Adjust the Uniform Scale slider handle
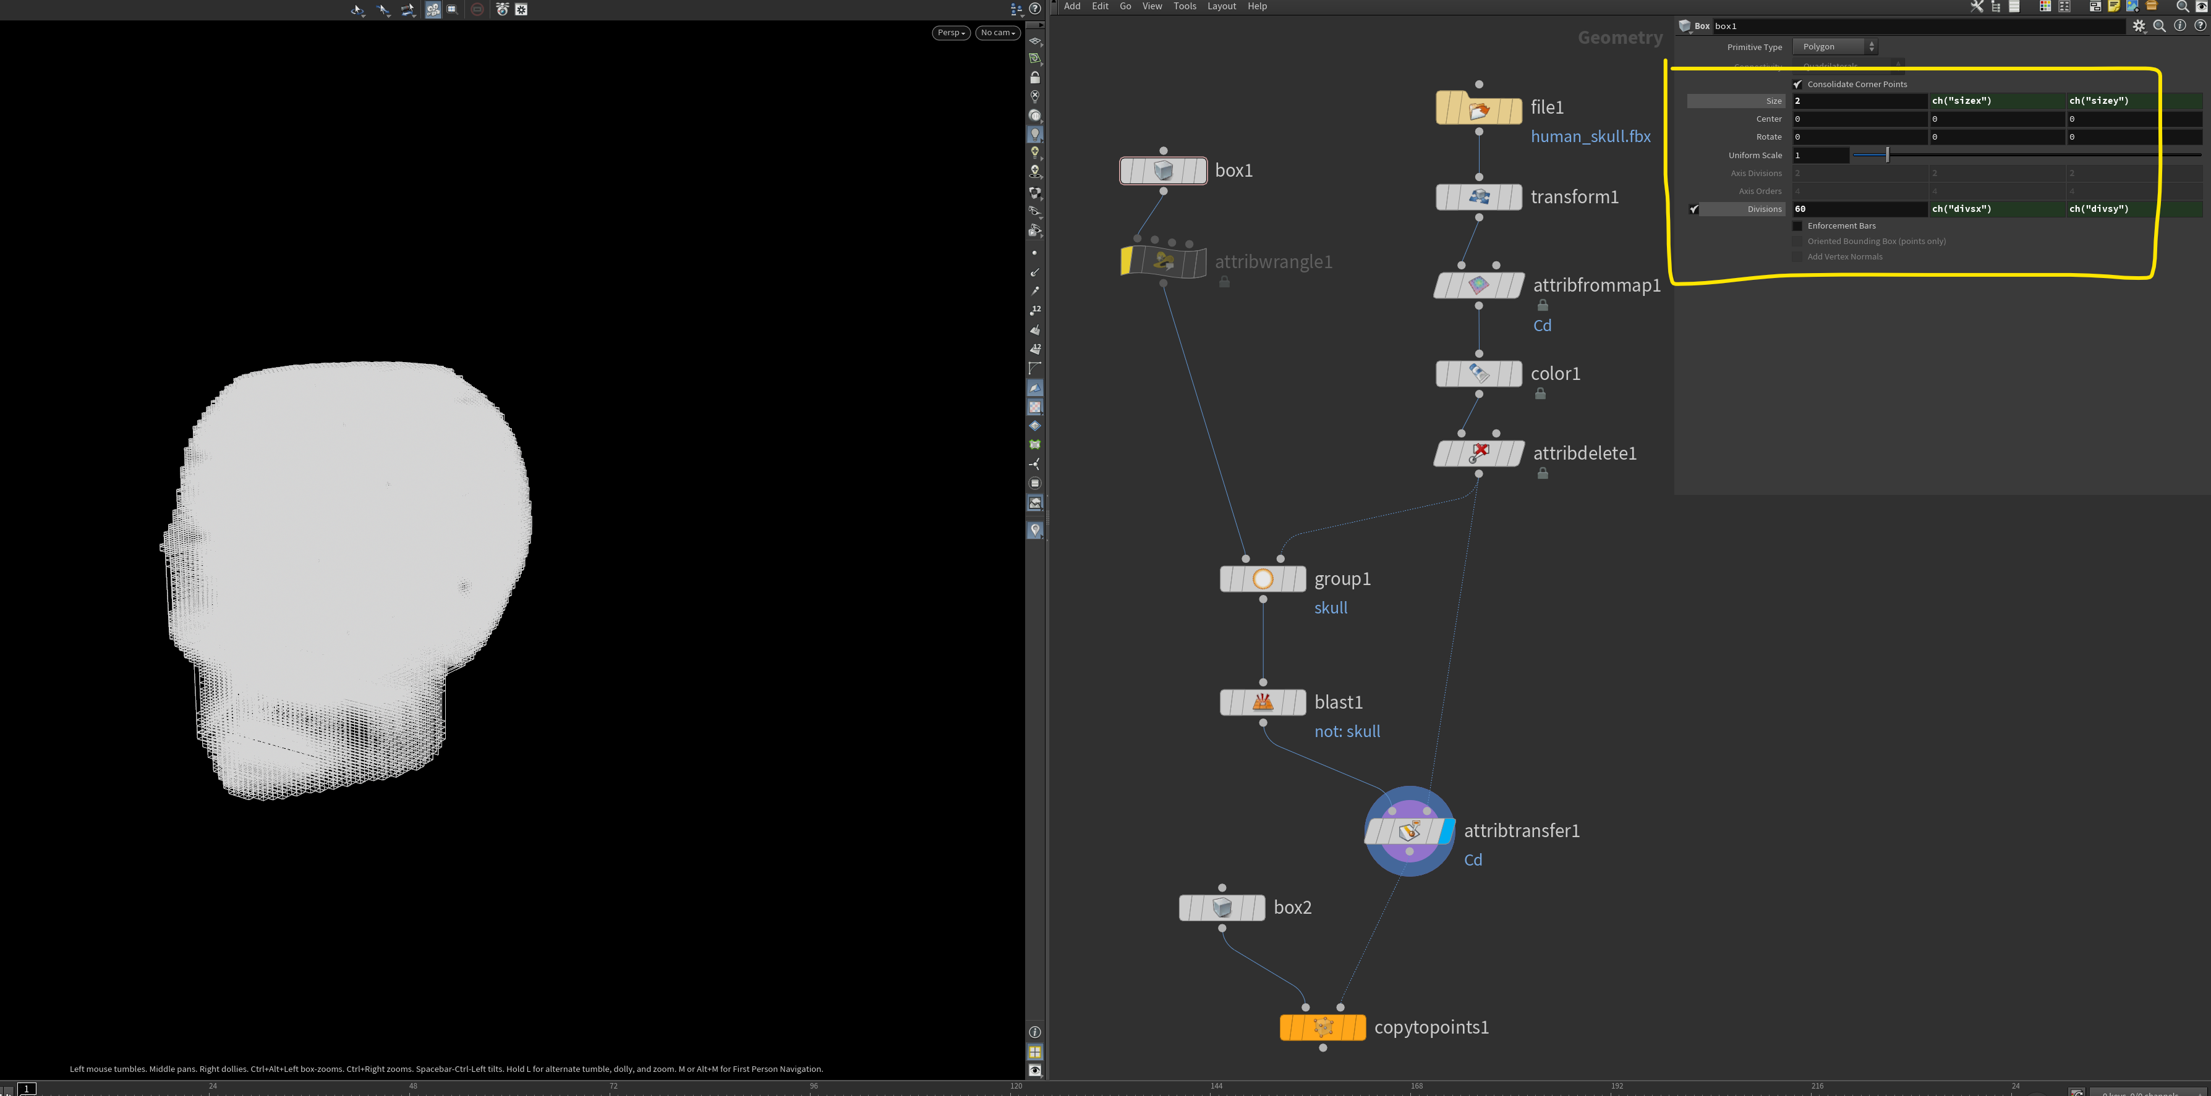Image resolution: width=2211 pixels, height=1096 pixels. tap(1886, 155)
